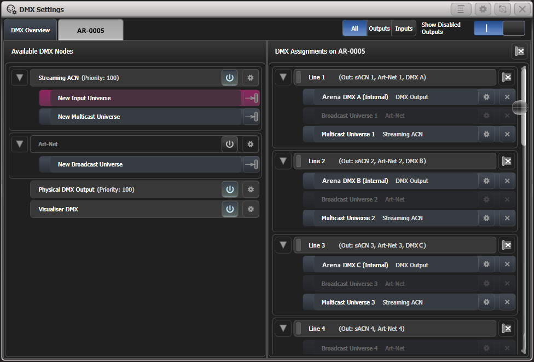534x362 pixels.
Task: Open the window hamburger menu
Action: pos(461,9)
